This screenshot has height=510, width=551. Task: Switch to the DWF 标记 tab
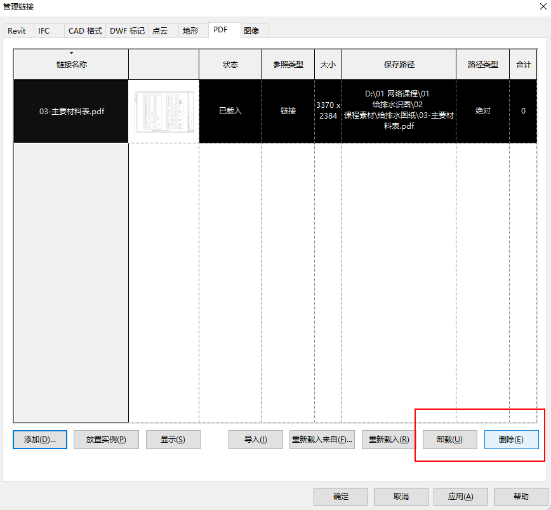tap(127, 31)
